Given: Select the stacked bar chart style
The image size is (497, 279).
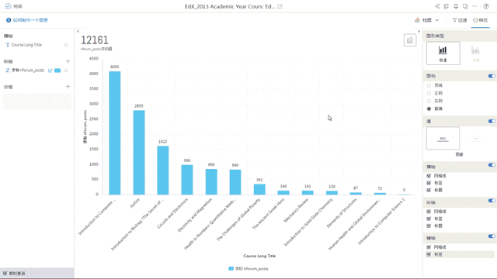Looking at the screenshot, I should pos(475,53).
